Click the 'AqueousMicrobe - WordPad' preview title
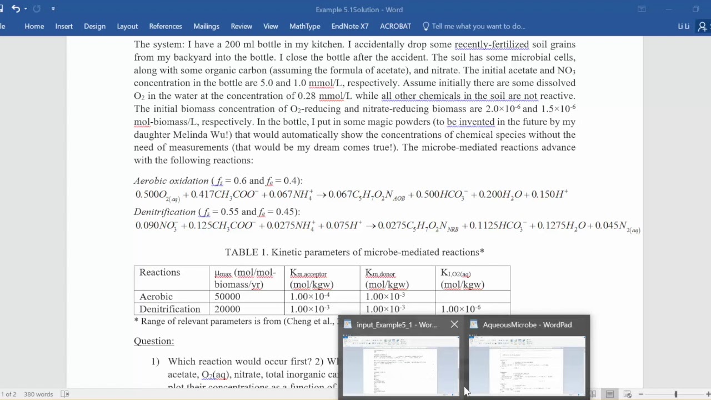711x400 pixels. click(x=527, y=324)
